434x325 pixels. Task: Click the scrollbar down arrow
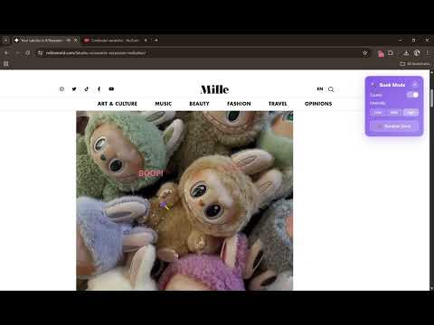[431, 288]
